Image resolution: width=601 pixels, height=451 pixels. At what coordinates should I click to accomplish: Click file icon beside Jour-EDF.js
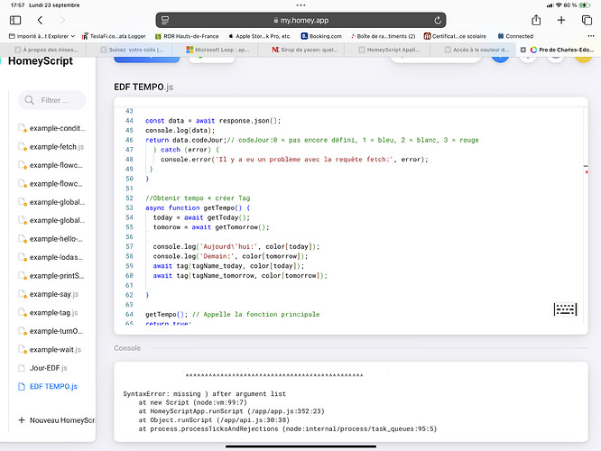click(x=22, y=368)
